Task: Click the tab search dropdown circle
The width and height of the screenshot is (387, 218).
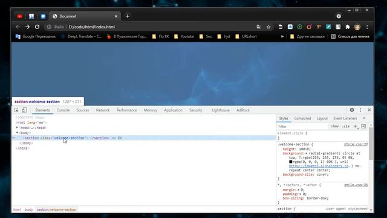Action: click(x=339, y=16)
